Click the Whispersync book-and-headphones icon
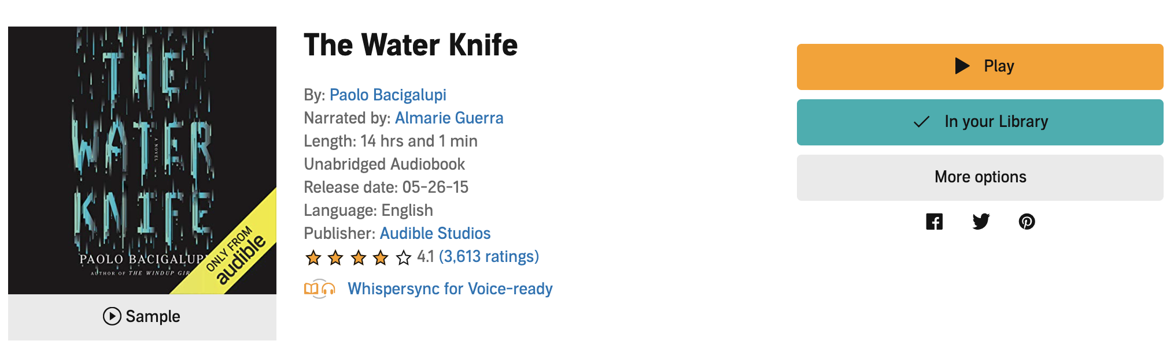Viewport: 1174px width, 352px height. (x=319, y=289)
